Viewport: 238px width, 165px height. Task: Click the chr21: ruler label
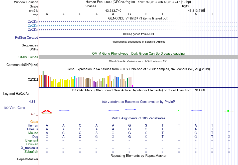tap(34, 10)
